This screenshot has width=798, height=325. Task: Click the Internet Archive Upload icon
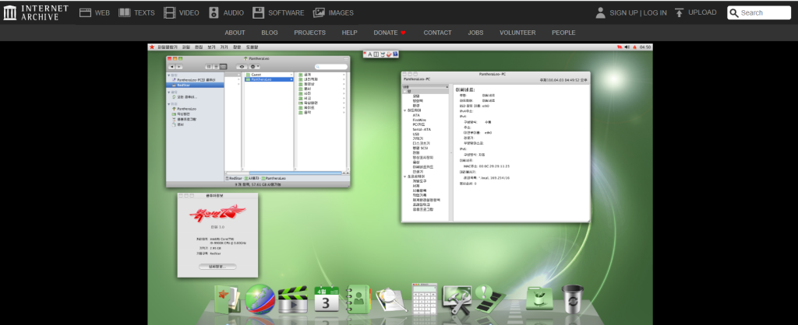click(x=680, y=12)
